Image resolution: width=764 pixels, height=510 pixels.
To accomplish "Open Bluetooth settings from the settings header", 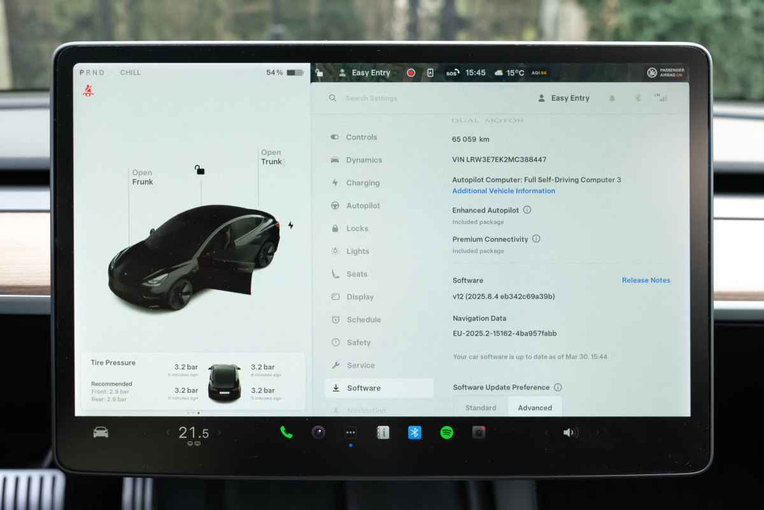I will pyautogui.click(x=637, y=98).
